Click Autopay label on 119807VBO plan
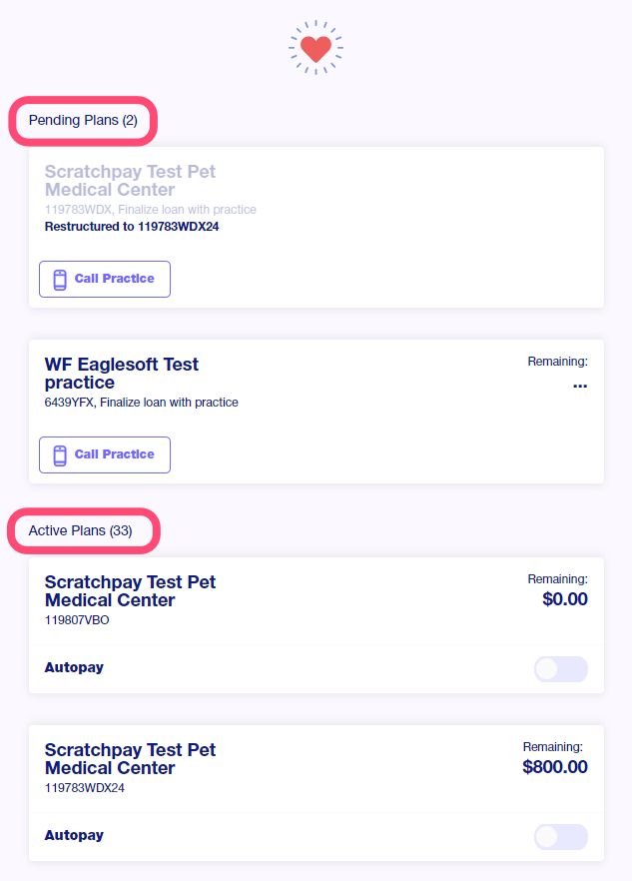Screen dimensions: 632x881 [x=74, y=667]
